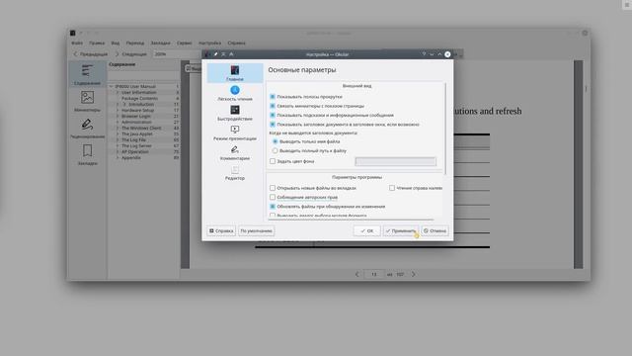Screen dimensions: 632x356
Task: Click the pin icon in dialog title bar
Action: point(215,54)
